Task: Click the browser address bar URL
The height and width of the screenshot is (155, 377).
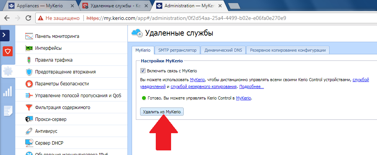Action: point(186,18)
